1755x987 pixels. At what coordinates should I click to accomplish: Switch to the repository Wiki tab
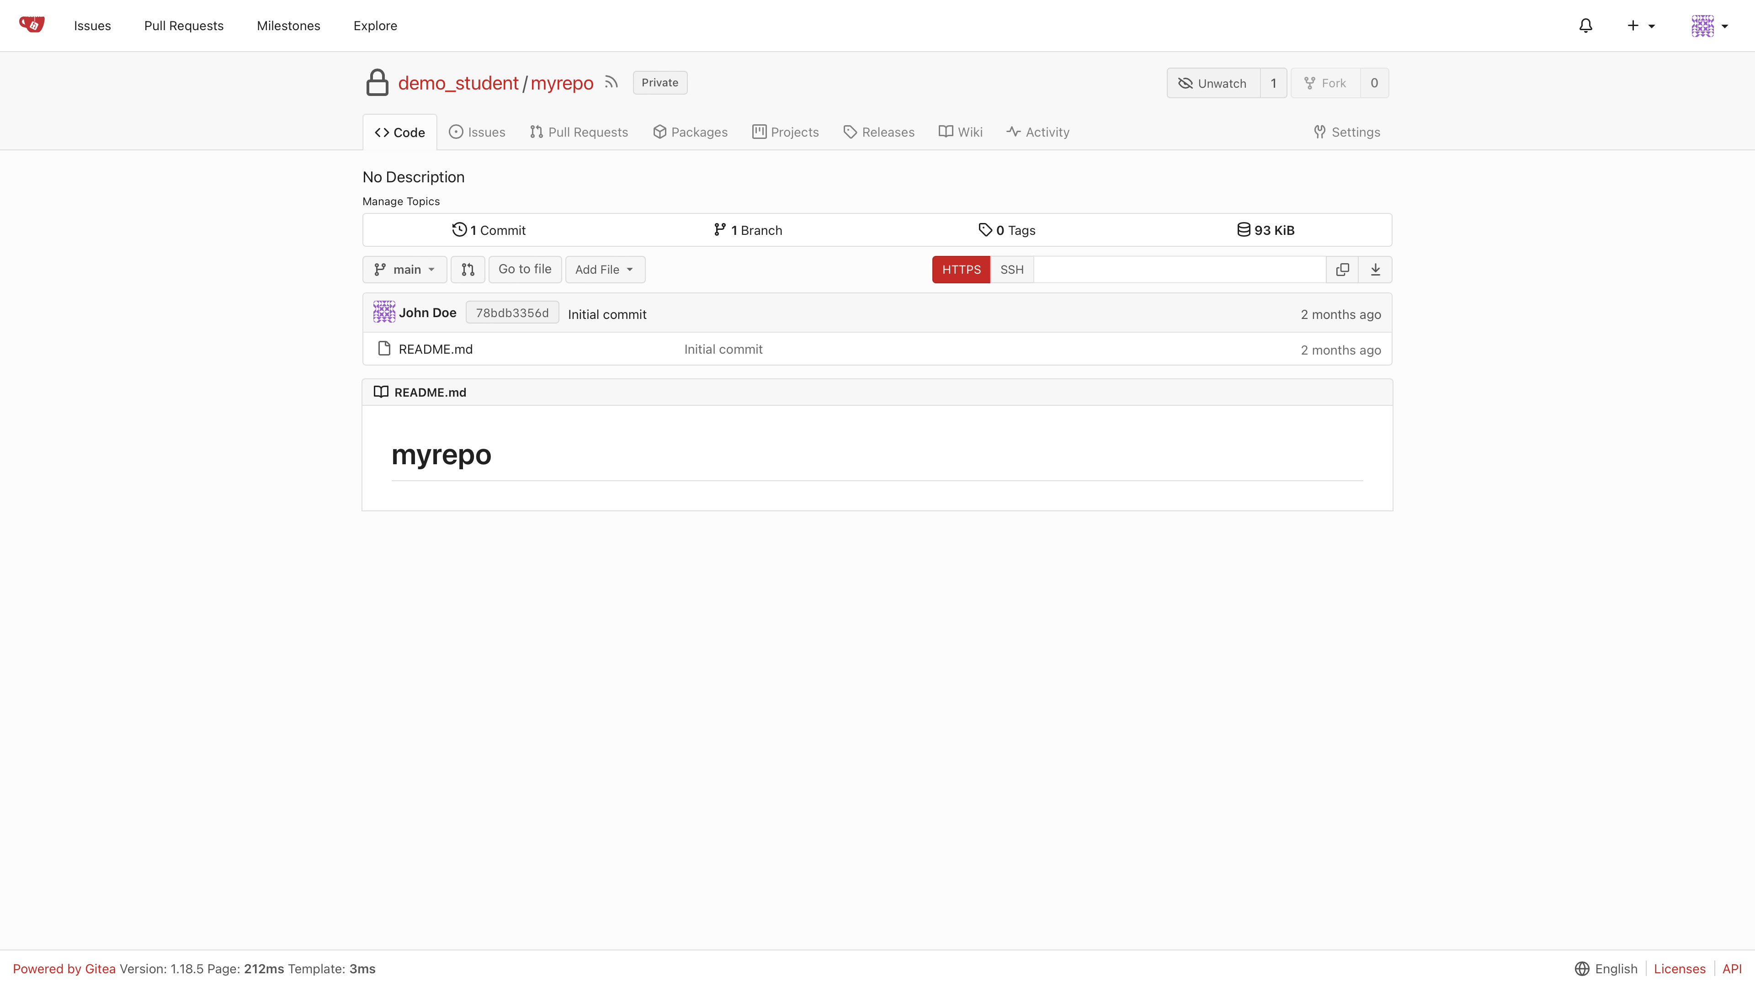tap(961, 132)
